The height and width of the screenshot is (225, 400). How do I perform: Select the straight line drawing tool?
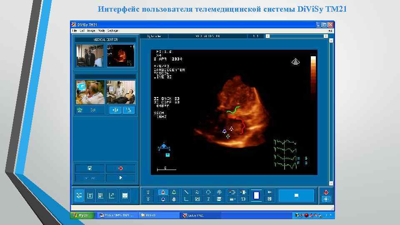186,192
